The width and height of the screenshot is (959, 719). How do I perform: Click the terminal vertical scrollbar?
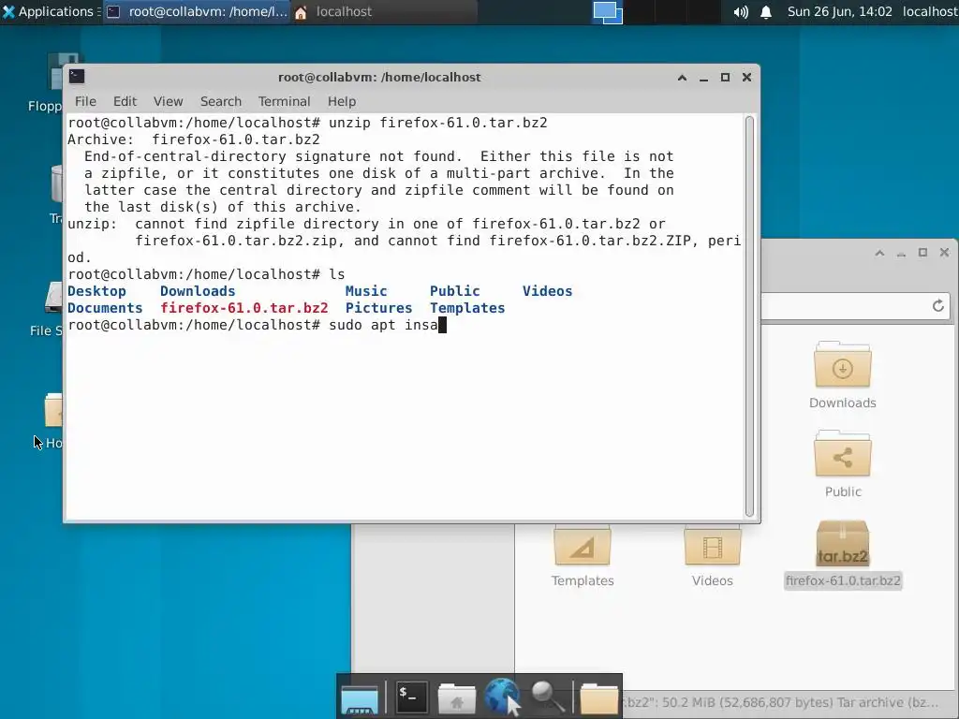coord(749,316)
